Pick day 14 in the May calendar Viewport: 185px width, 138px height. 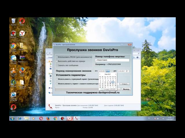[x=115, y=82]
